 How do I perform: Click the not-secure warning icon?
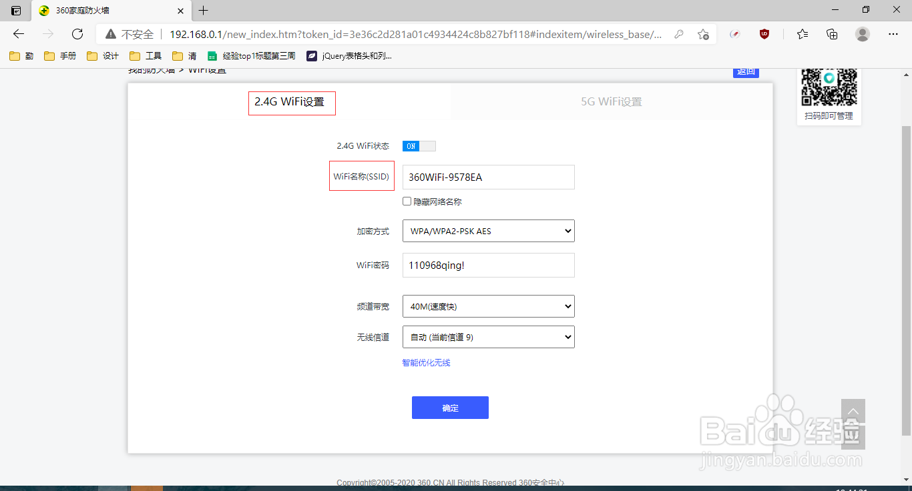(x=111, y=34)
